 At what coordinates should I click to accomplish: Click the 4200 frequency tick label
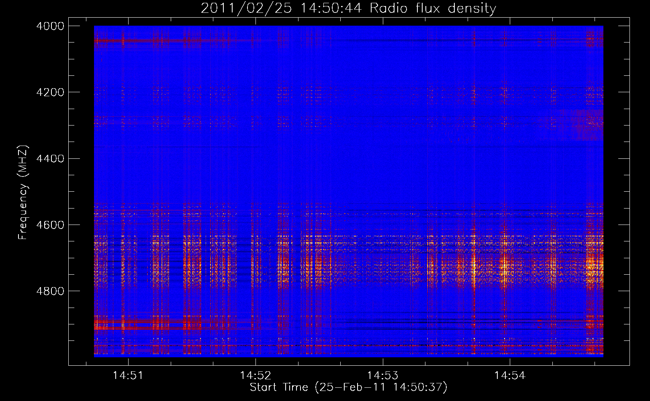coord(50,92)
